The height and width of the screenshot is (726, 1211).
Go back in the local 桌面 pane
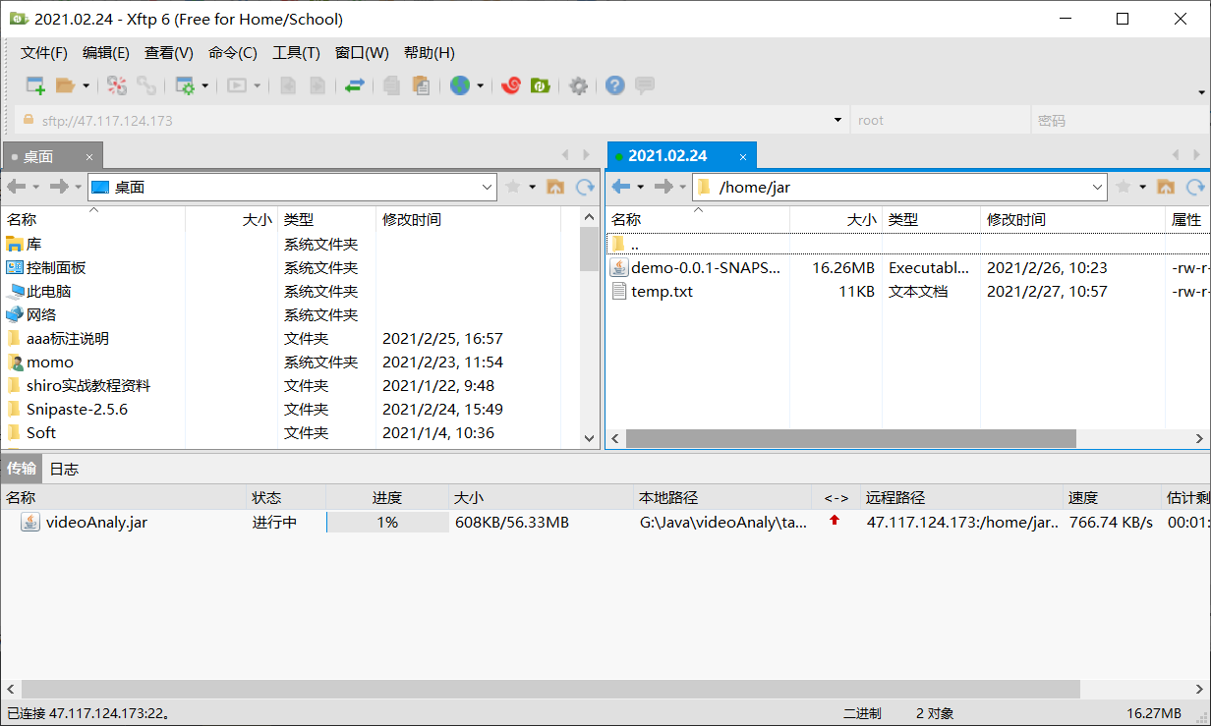click(x=17, y=187)
